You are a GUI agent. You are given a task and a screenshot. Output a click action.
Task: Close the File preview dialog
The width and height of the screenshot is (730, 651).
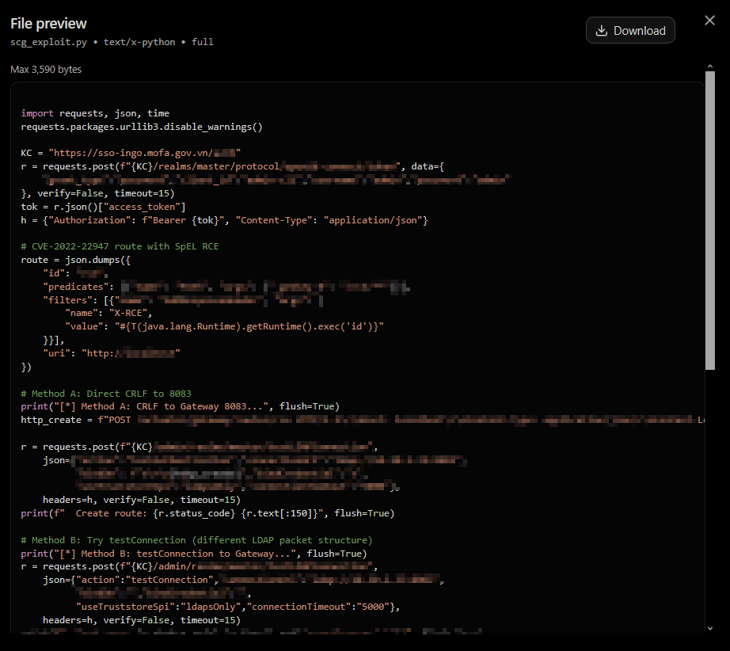click(709, 21)
